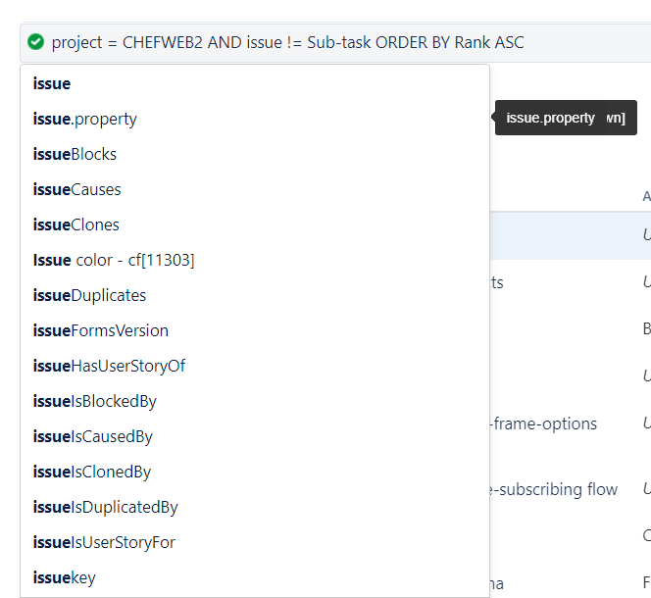
Task: Open the issue ending in '-subscribing flow'
Action: 554,489
